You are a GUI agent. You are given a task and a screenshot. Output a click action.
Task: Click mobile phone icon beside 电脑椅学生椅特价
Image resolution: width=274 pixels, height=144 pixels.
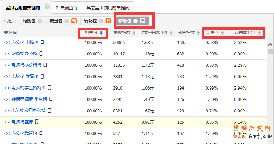(50, 88)
